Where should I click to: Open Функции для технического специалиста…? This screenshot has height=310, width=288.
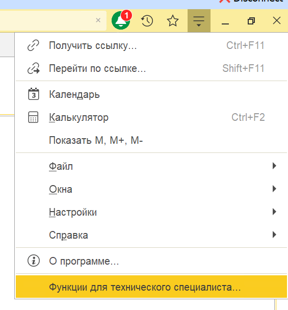[151, 287]
